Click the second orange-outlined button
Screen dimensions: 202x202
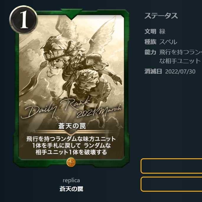coord(171,184)
